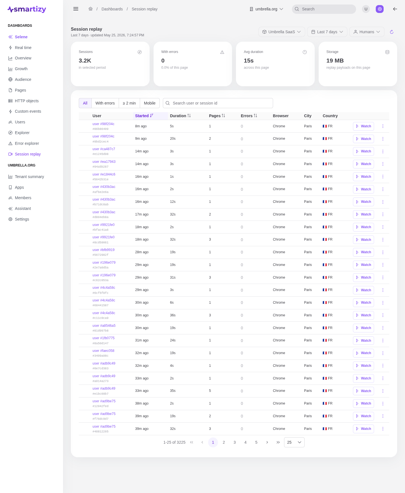Click '35s' duration cell
The width and height of the screenshot is (405, 493).
pyautogui.click(x=173, y=391)
